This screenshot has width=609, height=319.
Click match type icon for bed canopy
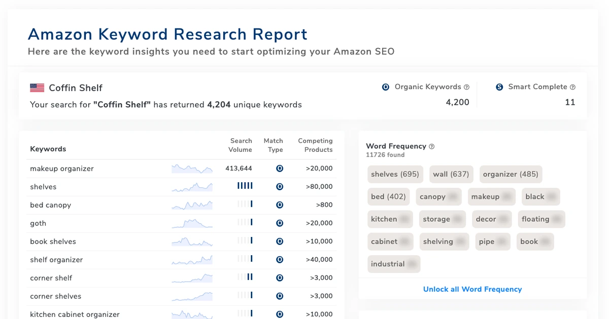279,205
